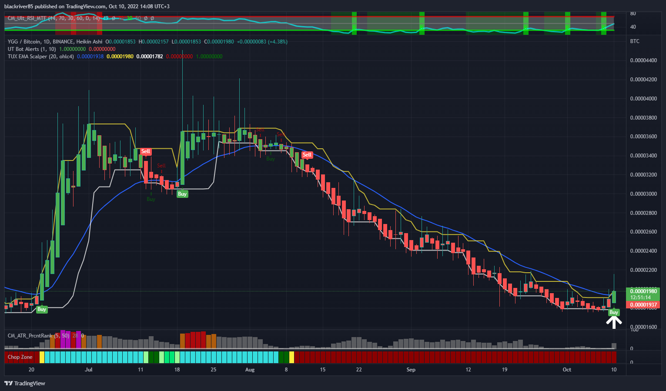666x391 pixels.
Task: Click the Jul date label on time axis
Action: coord(89,370)
